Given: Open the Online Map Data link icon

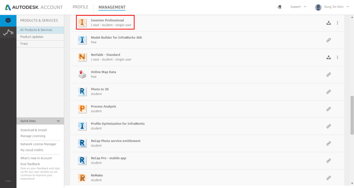Looking at the screenshot, I should click(x=328, y=74).
